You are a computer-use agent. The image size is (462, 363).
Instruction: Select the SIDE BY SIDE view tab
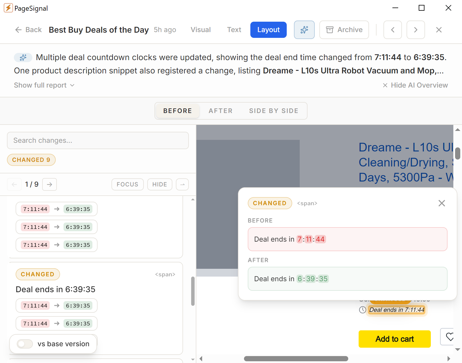click(x=274, y=111)
